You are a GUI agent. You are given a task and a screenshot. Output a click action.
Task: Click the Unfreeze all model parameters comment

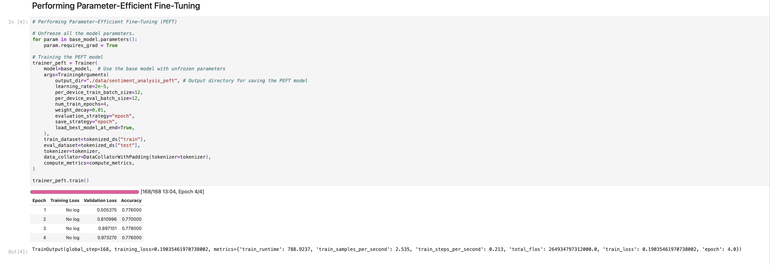click(x=84, y=33)
